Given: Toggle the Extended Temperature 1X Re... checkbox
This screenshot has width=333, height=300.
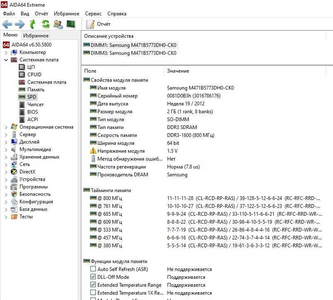Looking at the screenshot, I should (93, 293).
